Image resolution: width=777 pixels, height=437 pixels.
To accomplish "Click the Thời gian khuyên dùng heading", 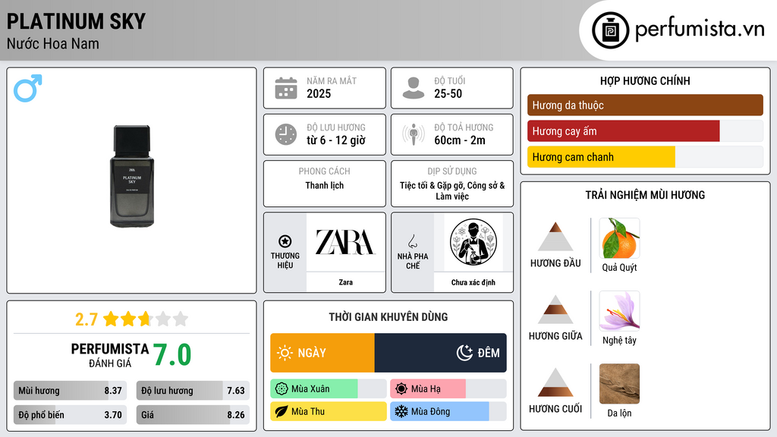I will 388,316.
